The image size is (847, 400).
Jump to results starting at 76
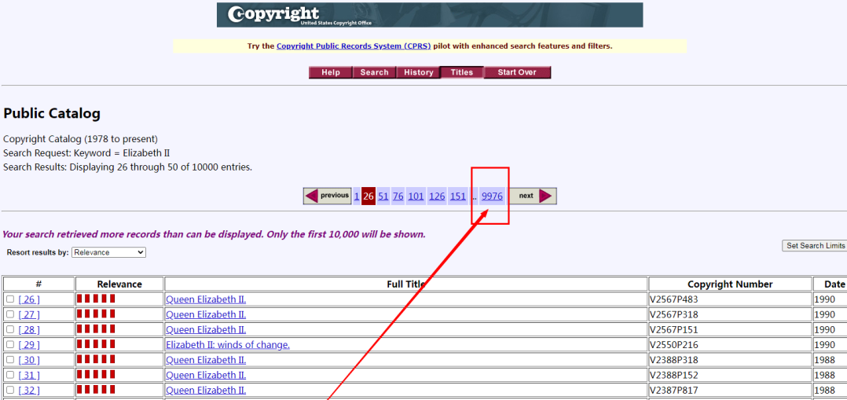[398, 196]
